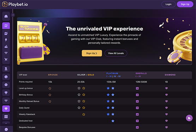Viewport: 196px width, 132px height.
Task: Click the Gold star in Weekly Rakeback row
Action: tap(84, 114)
